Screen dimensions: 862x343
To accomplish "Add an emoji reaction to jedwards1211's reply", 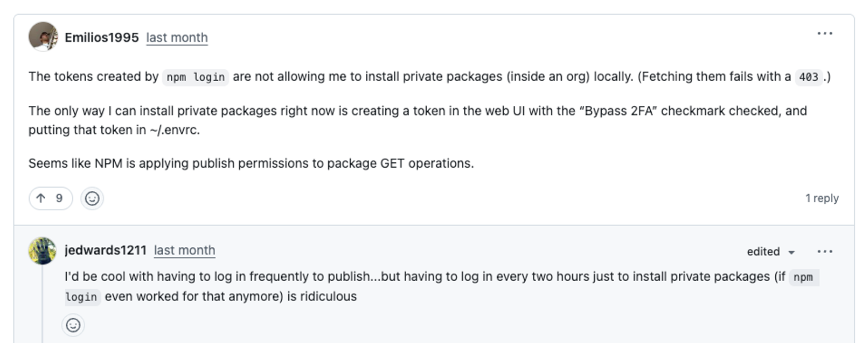I will coord(73,325).
